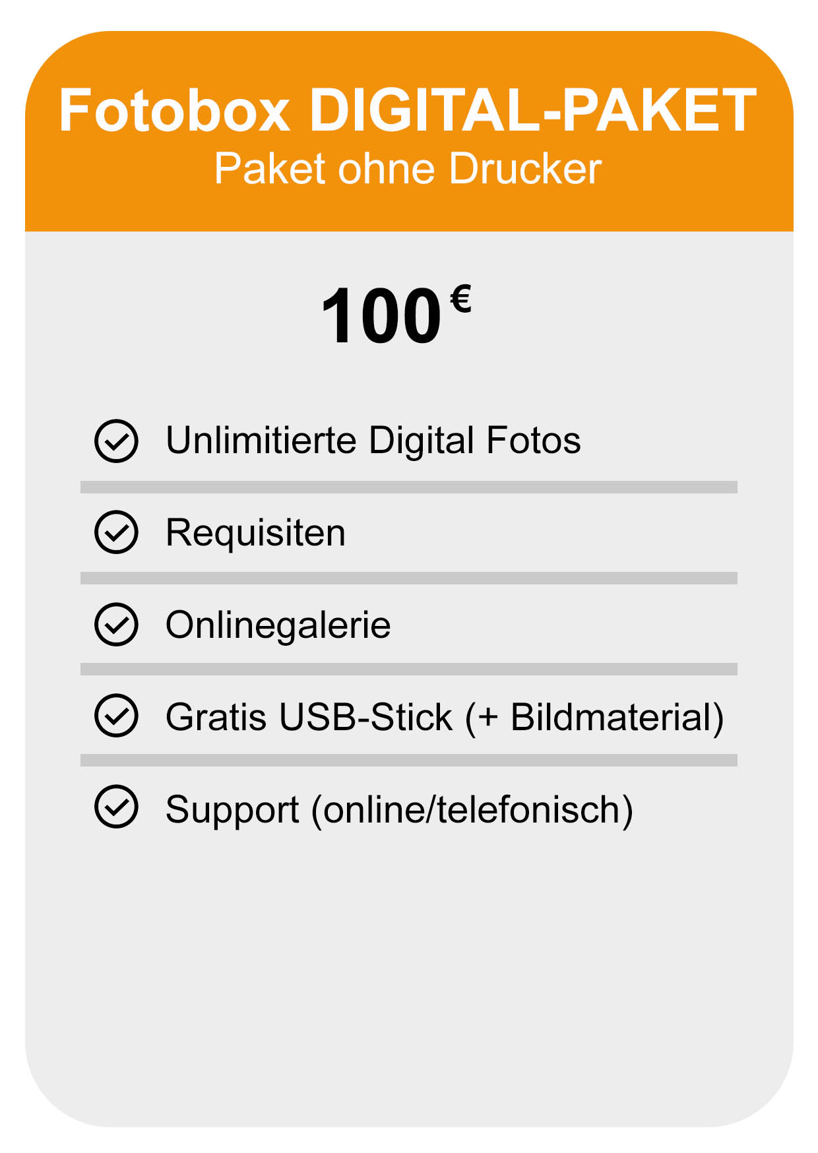This screenshot has height=1153, width=818.
Task: Click the divider line below Unlimitierte Digital Fotos
Action: point(409,487)
